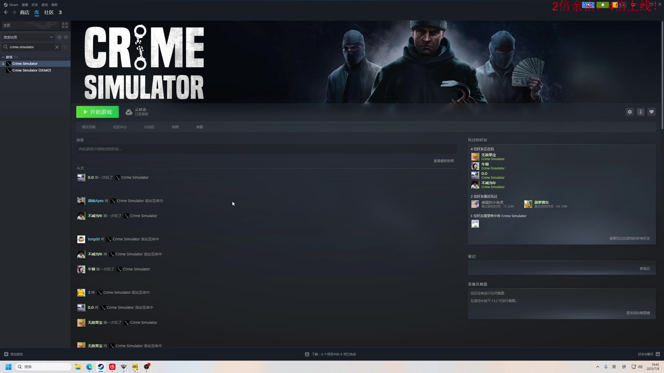Open longdd avatar in activity feed

(x=81, y=239)
